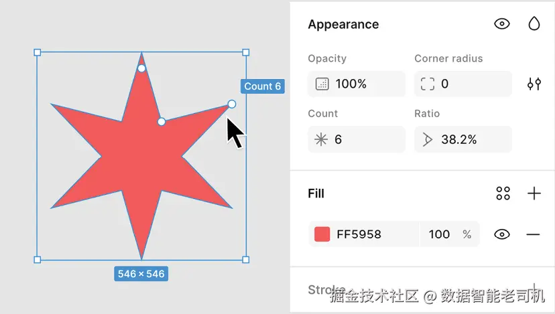Open the FF5958 red color swatch

point(322,234)
